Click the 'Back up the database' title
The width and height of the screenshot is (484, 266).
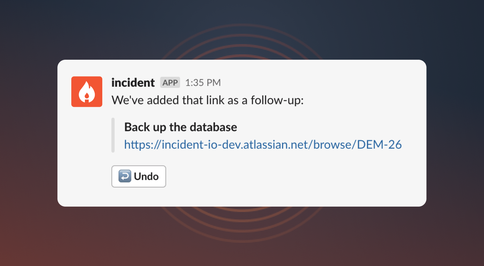pos(181,127)
